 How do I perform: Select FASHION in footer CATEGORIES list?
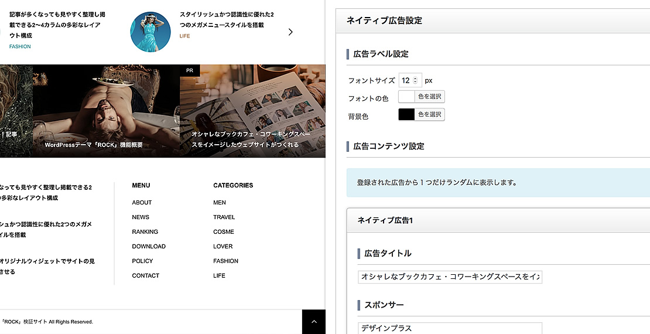point(225,261)
